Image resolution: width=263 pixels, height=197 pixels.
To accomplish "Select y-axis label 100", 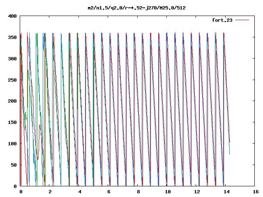I will pyautogui.click(x=12, y=144).
